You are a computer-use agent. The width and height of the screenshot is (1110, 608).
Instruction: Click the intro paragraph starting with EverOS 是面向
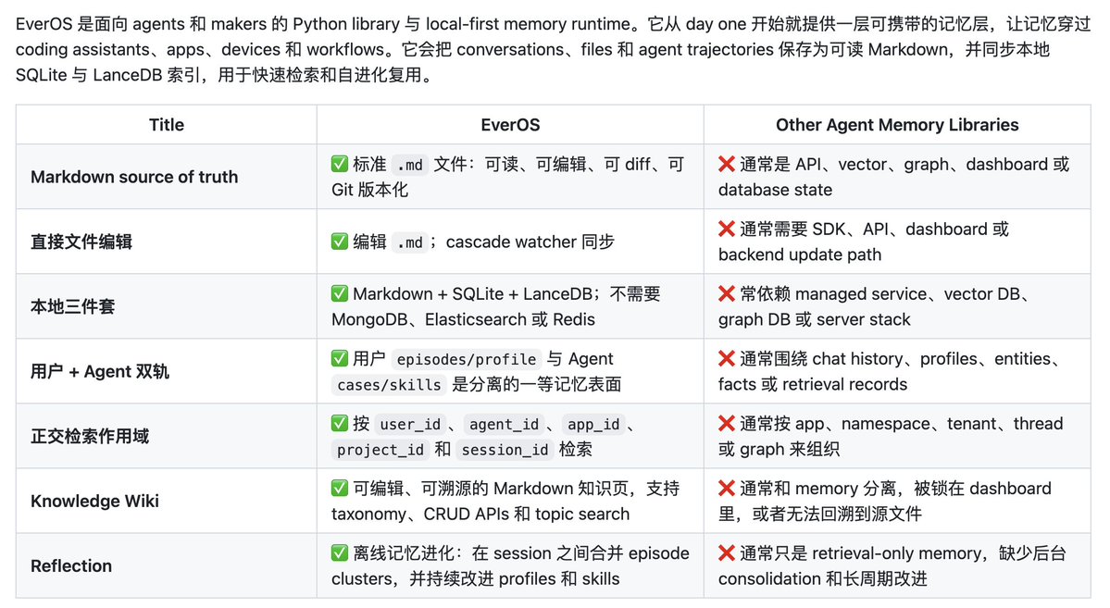coord(553,50)
